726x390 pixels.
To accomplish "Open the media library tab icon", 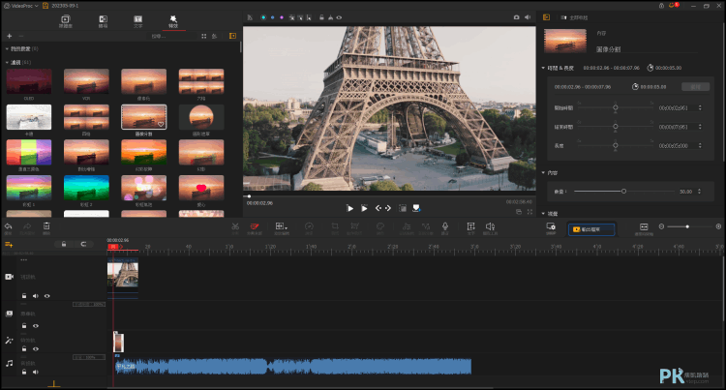I will [x=65, y=19].
